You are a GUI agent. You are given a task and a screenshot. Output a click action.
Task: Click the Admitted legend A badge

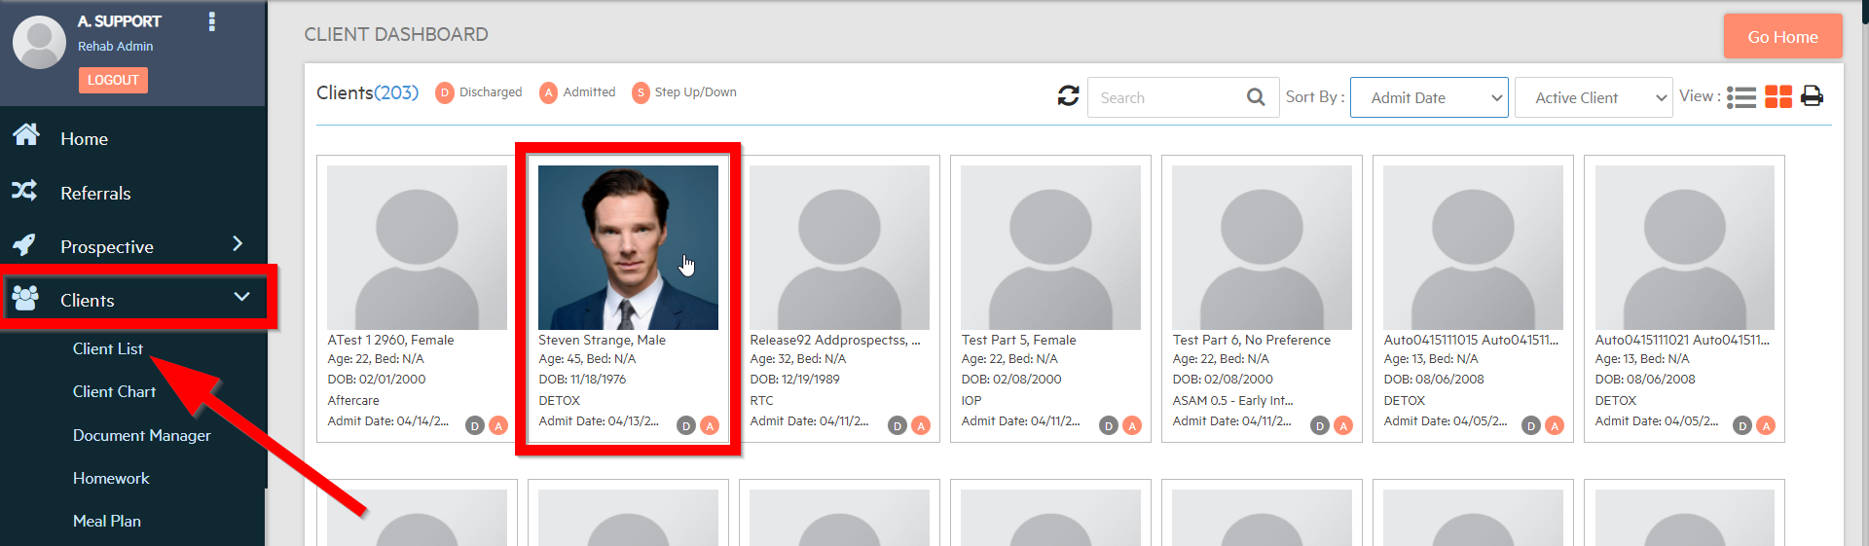(x=549, y=92)
